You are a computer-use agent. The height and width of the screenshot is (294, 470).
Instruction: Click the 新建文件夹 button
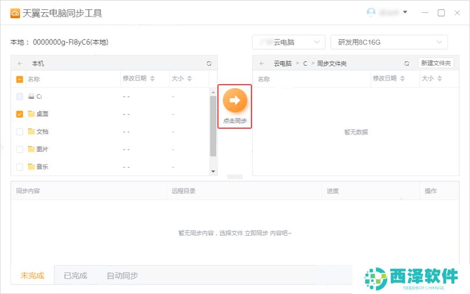(436, 63)
